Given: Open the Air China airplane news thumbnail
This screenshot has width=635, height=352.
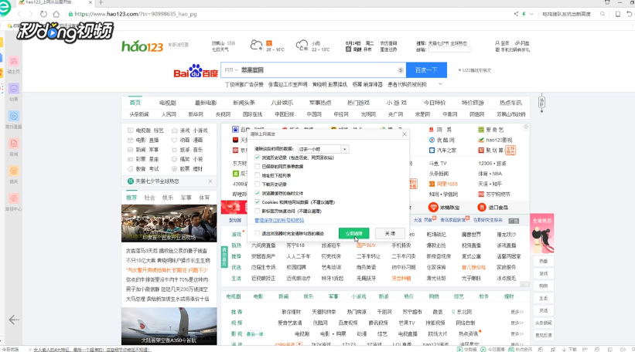Looking at the screenshot, I should [x=169, y=326].
